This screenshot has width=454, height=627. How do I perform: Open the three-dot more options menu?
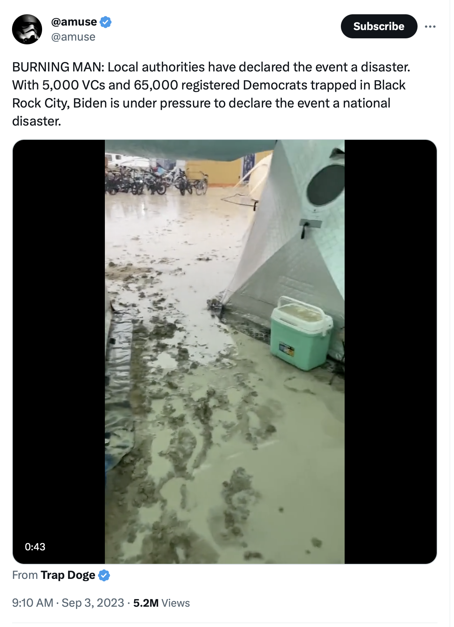pos(430,26)
